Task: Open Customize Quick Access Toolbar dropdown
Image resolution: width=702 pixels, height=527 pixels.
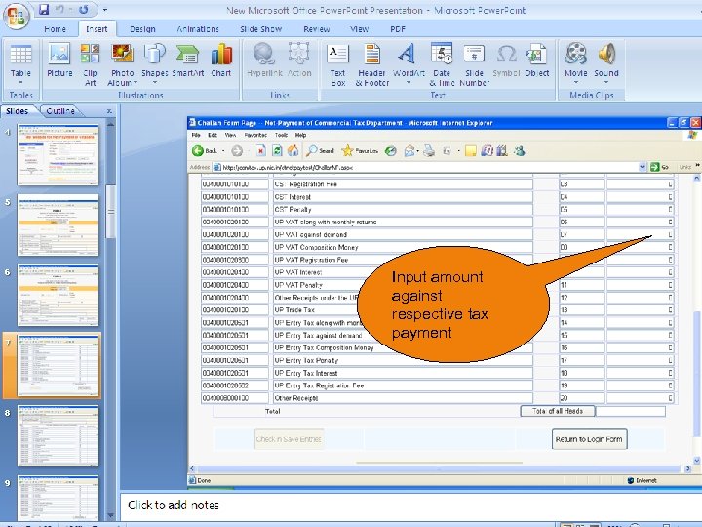Action: coord(104,10)
